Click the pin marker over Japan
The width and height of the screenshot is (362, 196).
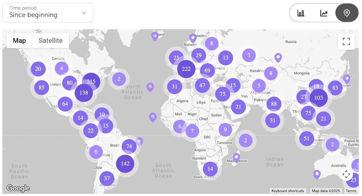[x=347, y=78]
